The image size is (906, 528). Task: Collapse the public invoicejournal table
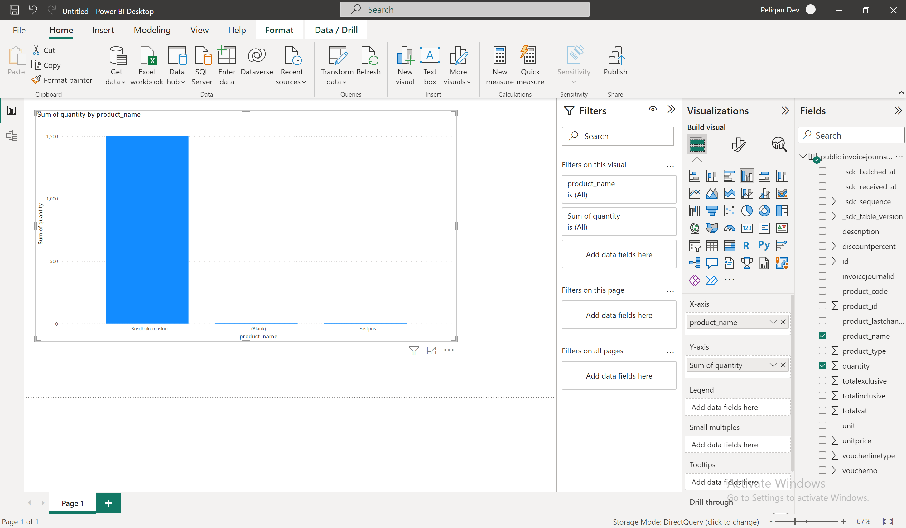(x=803, y=156)
